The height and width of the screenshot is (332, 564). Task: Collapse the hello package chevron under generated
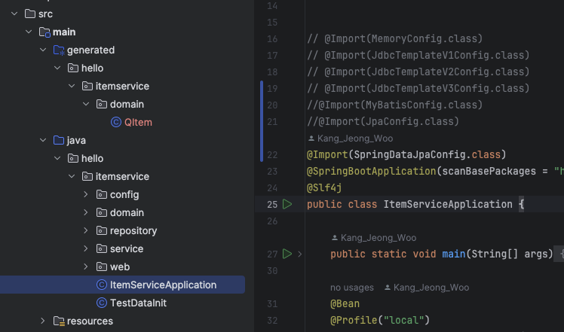(x=57, y=68)
